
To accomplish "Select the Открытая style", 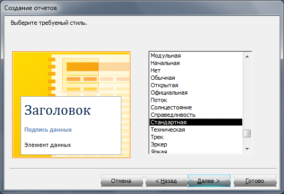I will 196,85.
